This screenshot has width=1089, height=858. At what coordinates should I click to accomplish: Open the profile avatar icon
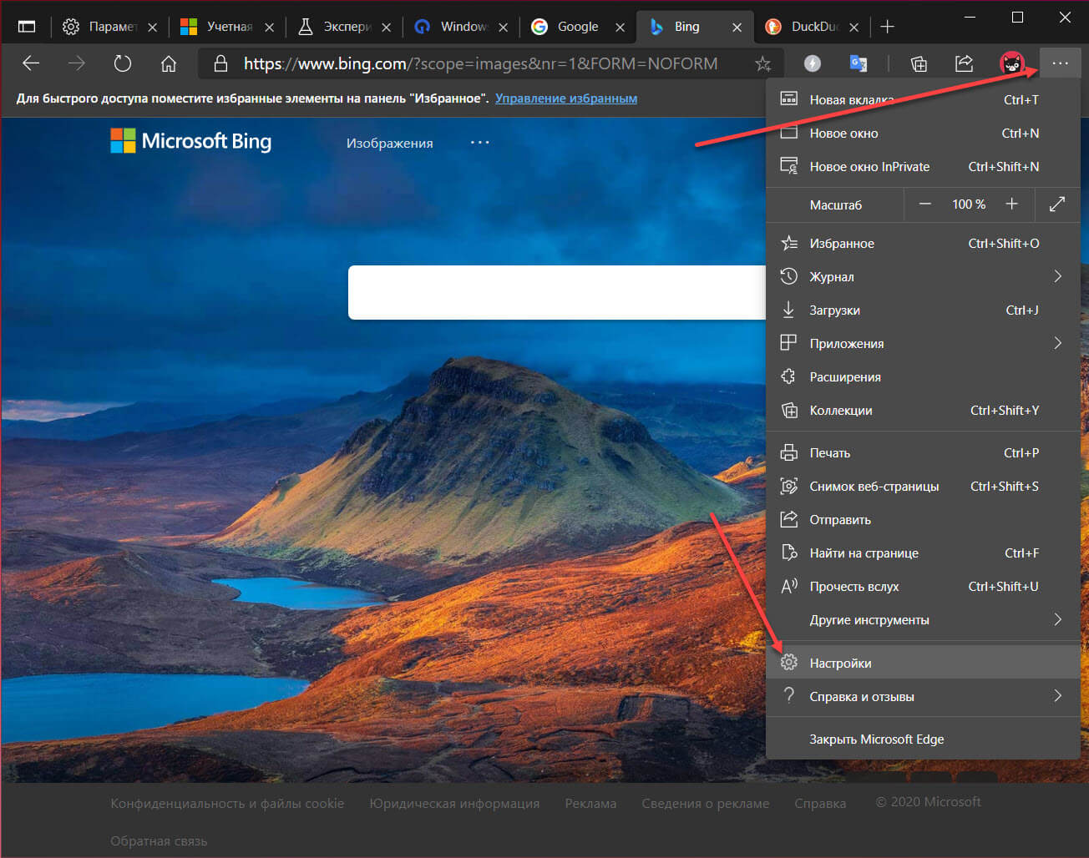1012,63
